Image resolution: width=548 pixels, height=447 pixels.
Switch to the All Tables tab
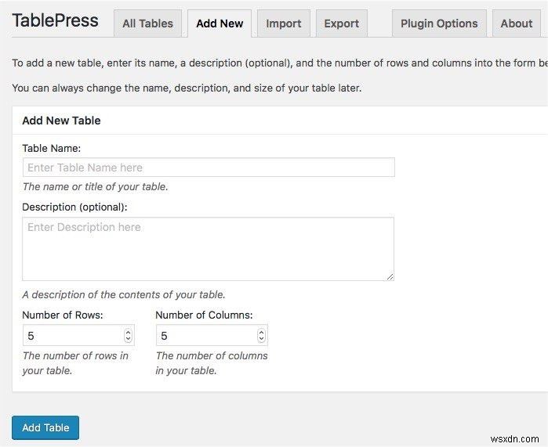click(x=147, y=23)
